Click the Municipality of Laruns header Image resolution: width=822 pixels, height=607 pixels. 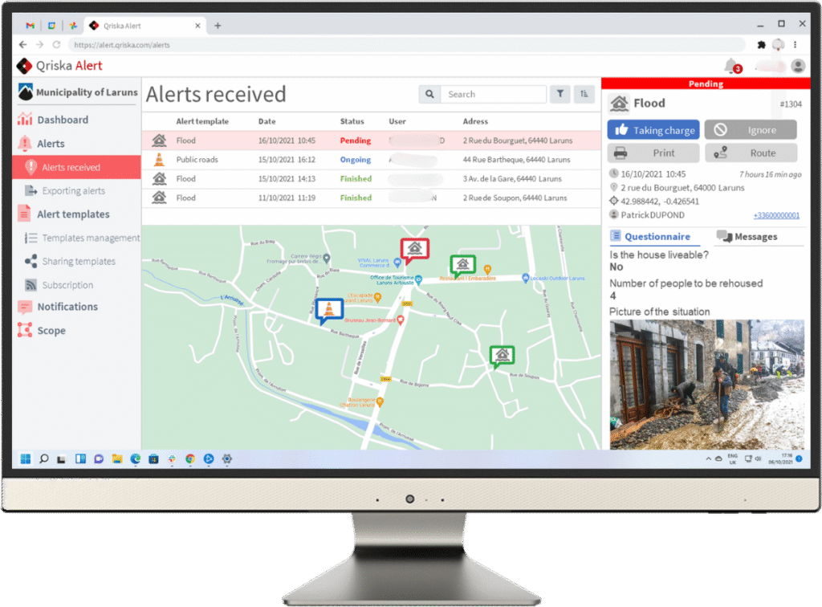pos(78,92)
